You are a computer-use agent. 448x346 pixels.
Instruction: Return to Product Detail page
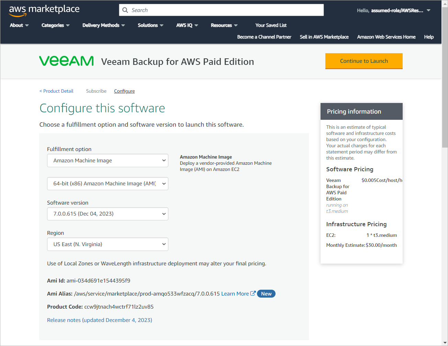(x=56, y=91)
